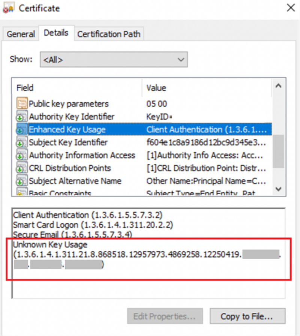The width and height of the screenshot is (300, 336).
Task: Open the Certification Path tab
Action: coord(109,34)
